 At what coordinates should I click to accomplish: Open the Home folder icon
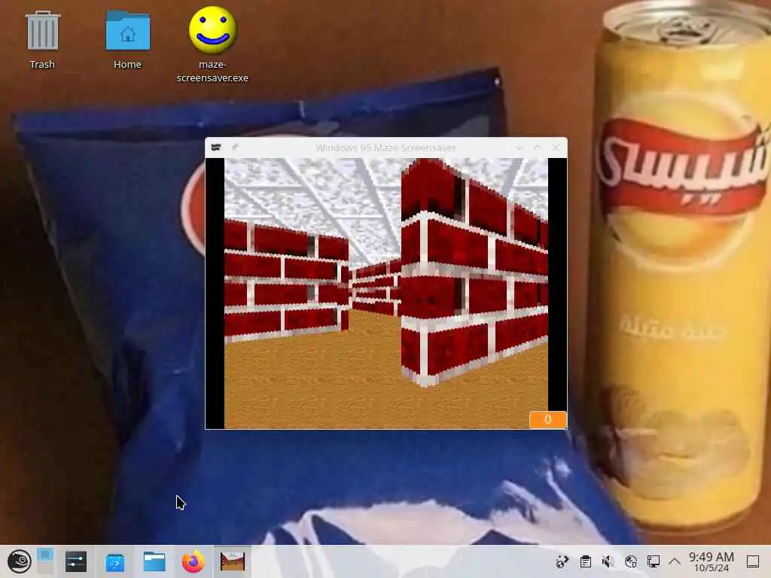(128, 41)
